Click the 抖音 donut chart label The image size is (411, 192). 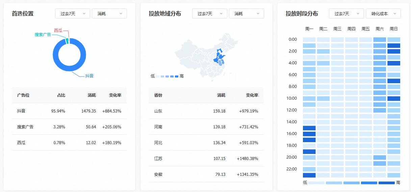[89, 76]
